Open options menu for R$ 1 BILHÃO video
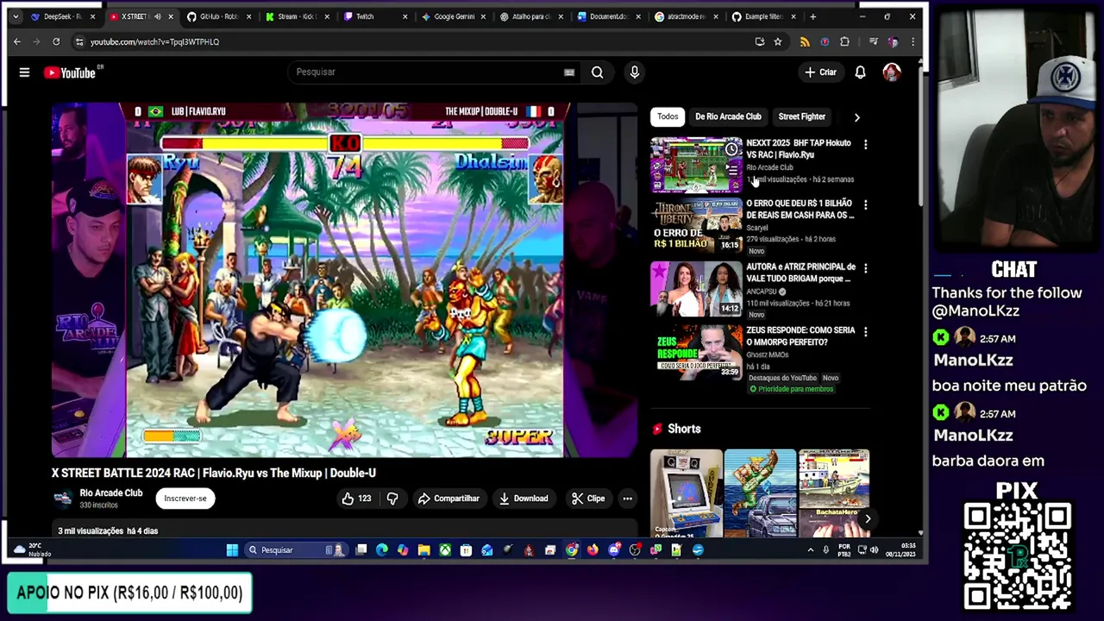Screen dimensions: 1104x621 pyautogui.click(x=865, y=204)
